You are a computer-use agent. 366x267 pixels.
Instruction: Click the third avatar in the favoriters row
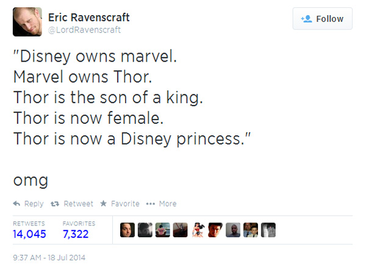tap(163, 230)
